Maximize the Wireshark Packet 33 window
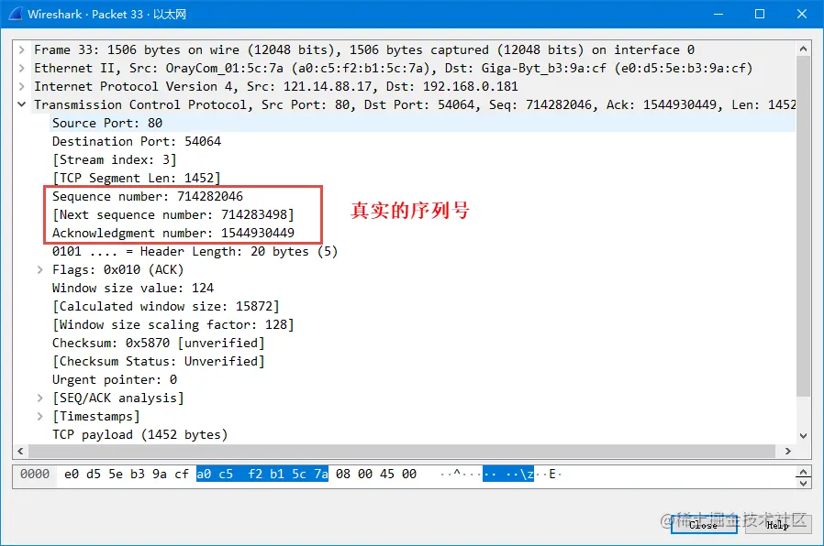Viewport: 824px width, 546px height. pyautogui.click(x=760, y=14)
